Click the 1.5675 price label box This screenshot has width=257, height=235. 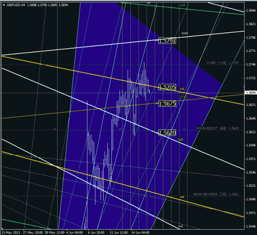coord(167,104)
